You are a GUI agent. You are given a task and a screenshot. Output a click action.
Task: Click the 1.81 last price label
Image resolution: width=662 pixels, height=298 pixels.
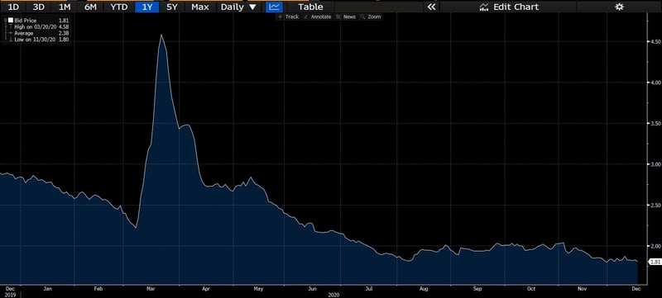click(x=655, y=262)
